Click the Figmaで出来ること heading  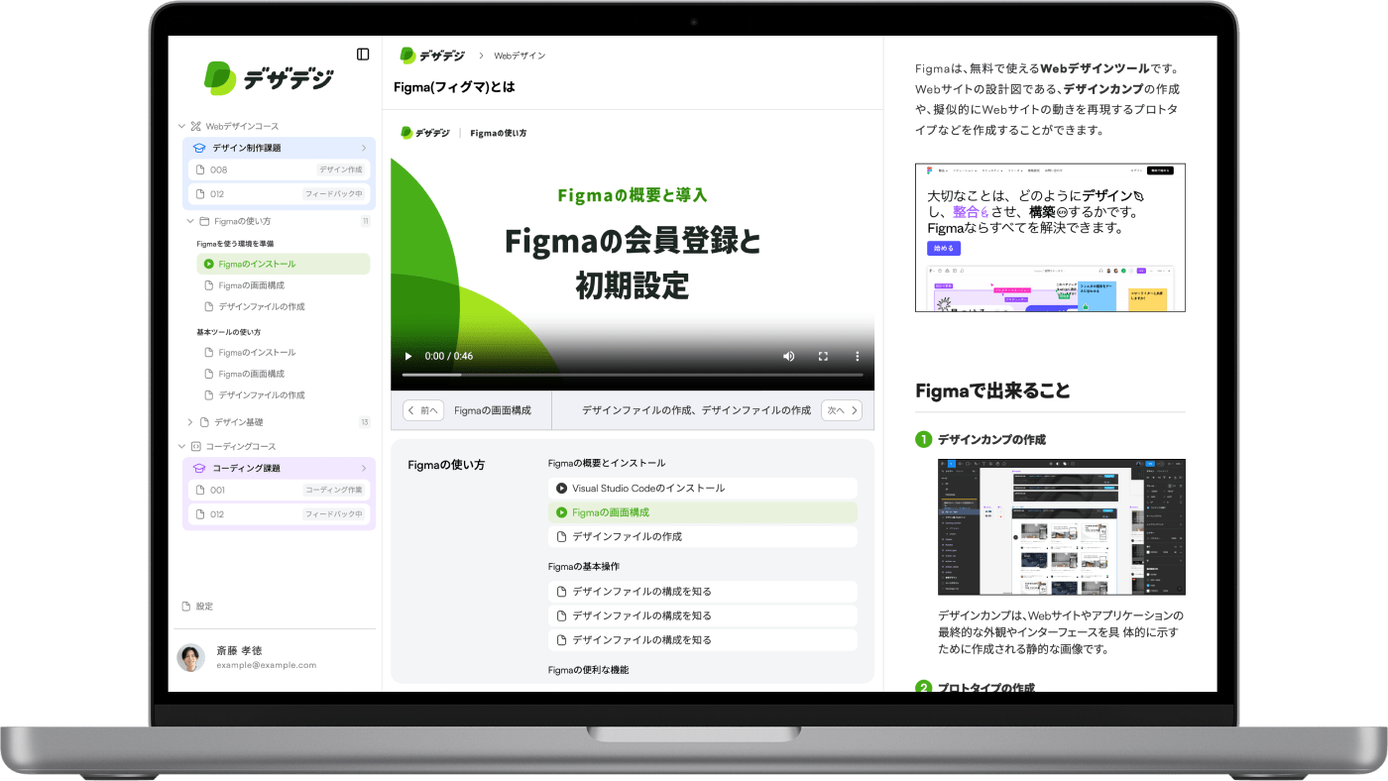(992, 390)
